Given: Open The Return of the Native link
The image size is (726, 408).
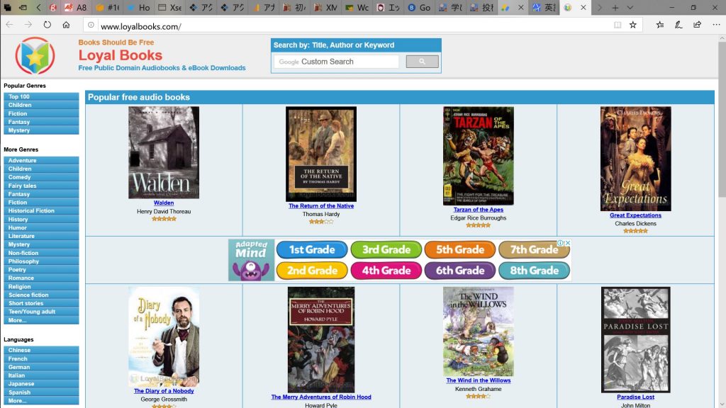Looking at the screenshot, I should point(321,206).
